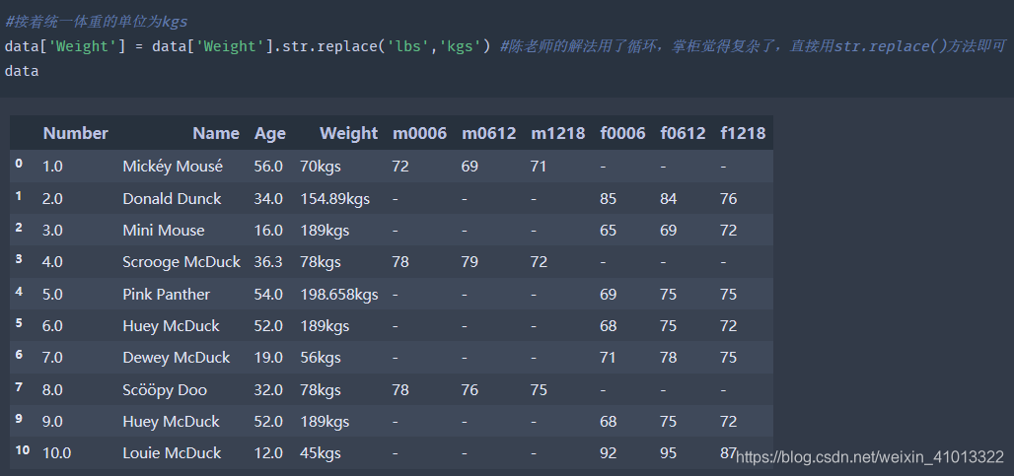Click Louie McDuck's f0006 value 92
The image size is (1014, 476).
608,453
